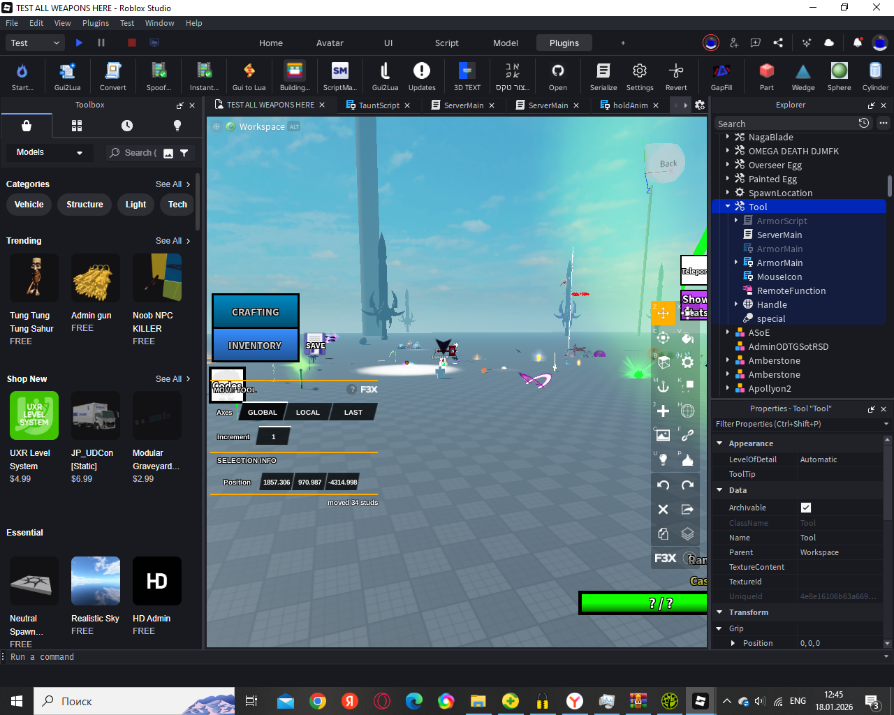Select the F3X Lighting bulb tool
This screenshot has width=894, height=715.
click(x=664, y=459)
